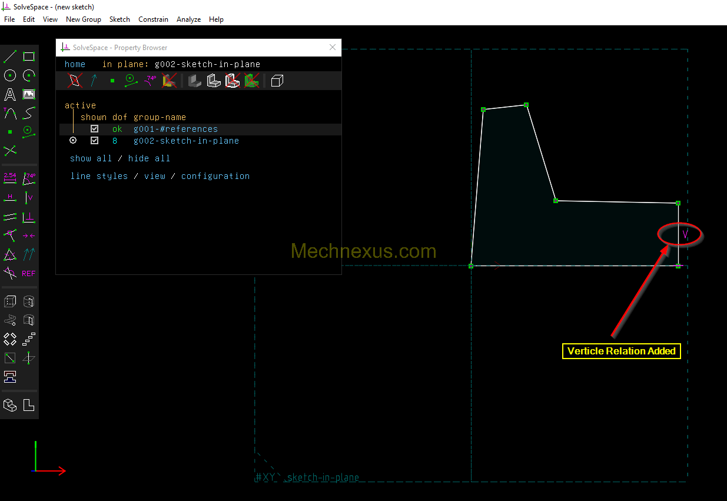Apply the vertical constraint tool
The height and width of the screenshot is (501, 727).
29,198
